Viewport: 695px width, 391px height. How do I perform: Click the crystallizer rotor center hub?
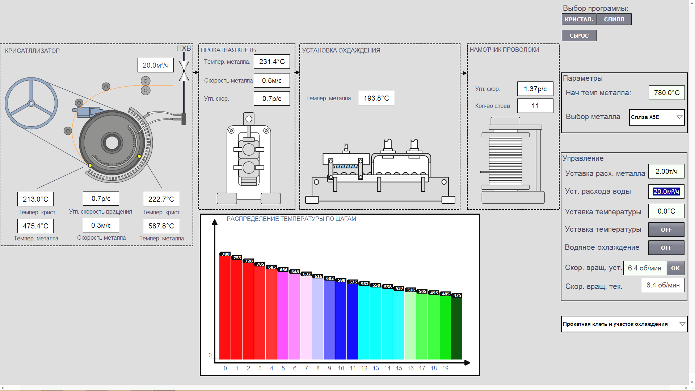coord(112,143)
